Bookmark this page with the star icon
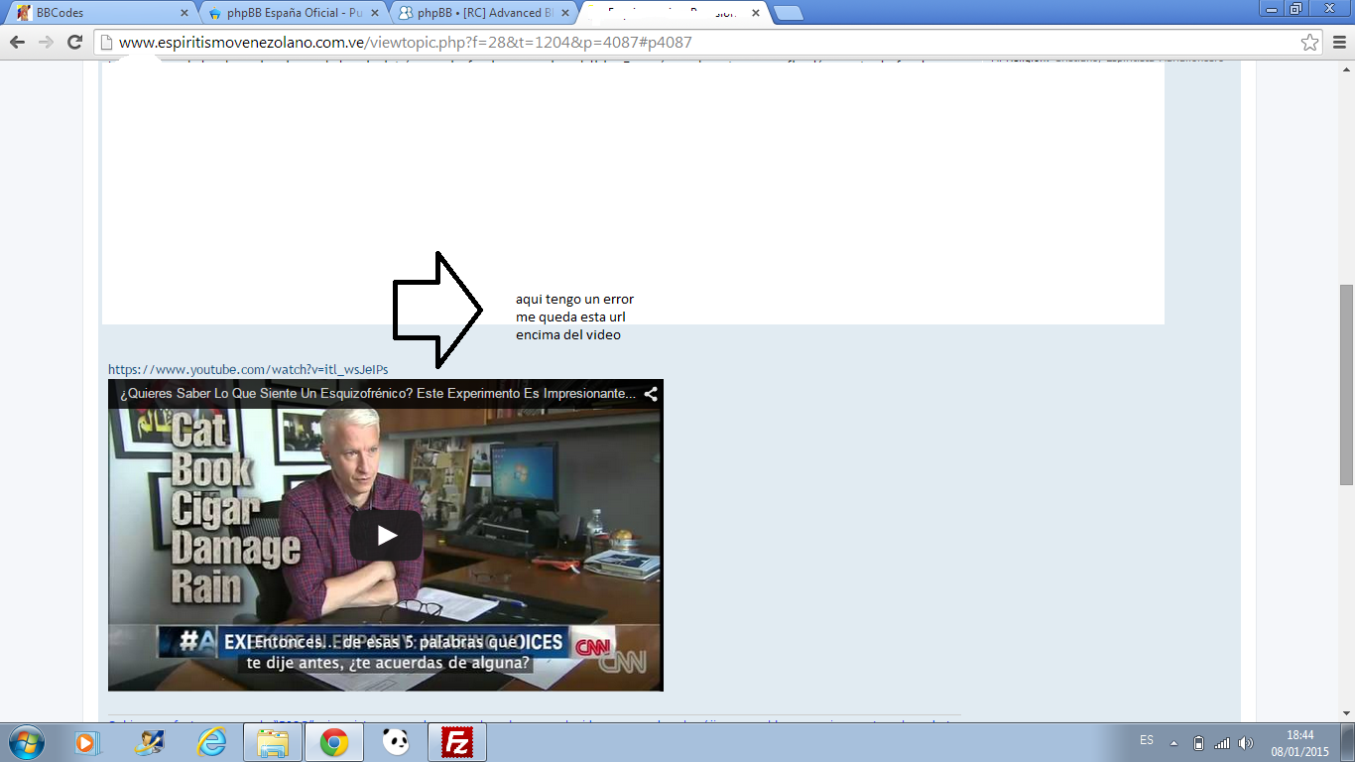Viewport: 1355px width, 762px height. click(1309, 43)
